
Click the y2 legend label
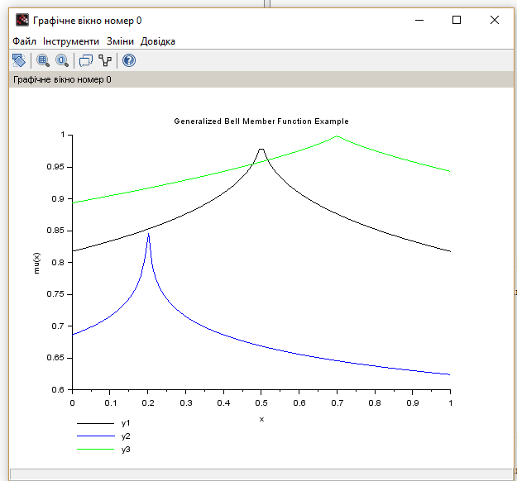tap(126, 436)
